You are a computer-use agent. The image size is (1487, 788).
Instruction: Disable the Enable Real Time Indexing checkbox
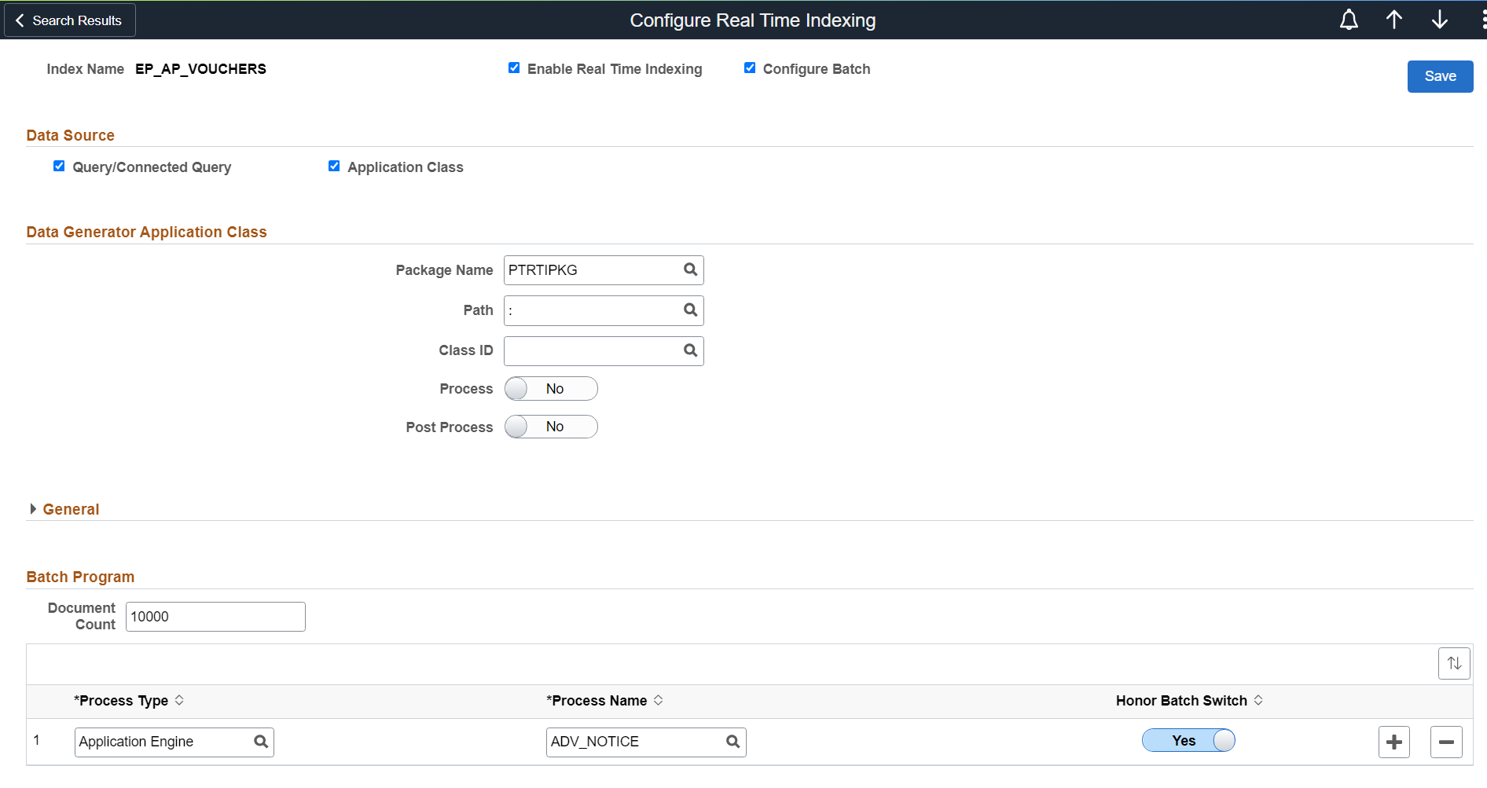[515, 68]
